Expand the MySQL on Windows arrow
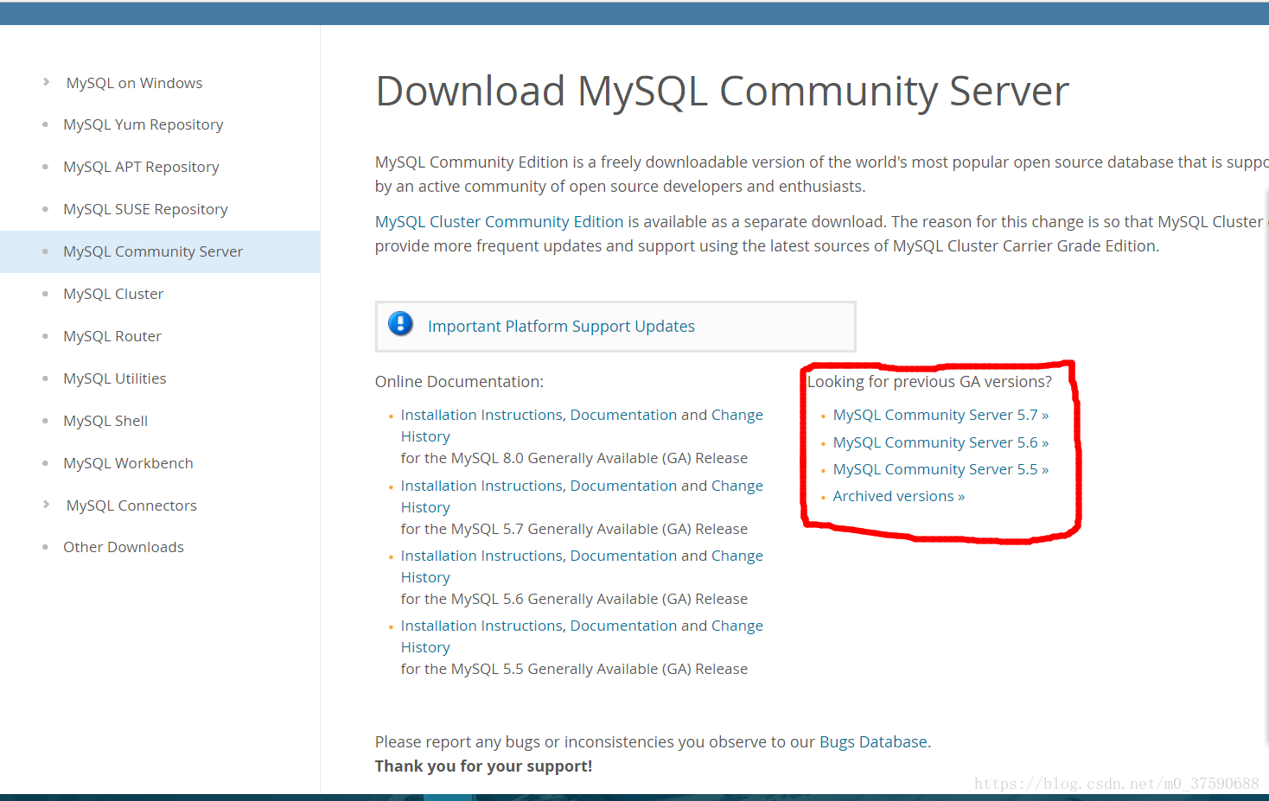 point(46,82)
